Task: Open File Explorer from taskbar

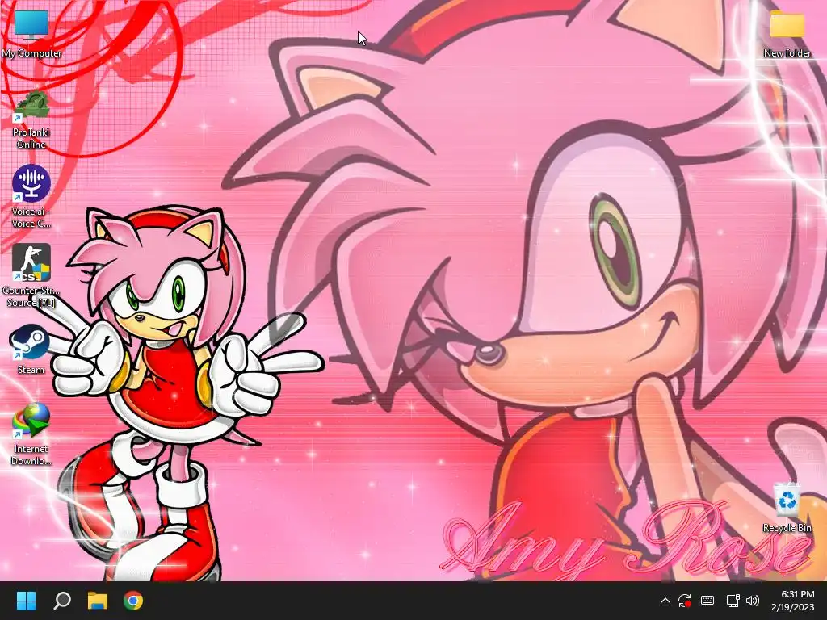Action: pyautogui.click(x=98, y=601)
